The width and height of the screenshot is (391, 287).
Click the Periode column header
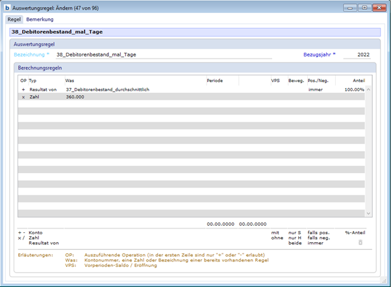point(215,80)
